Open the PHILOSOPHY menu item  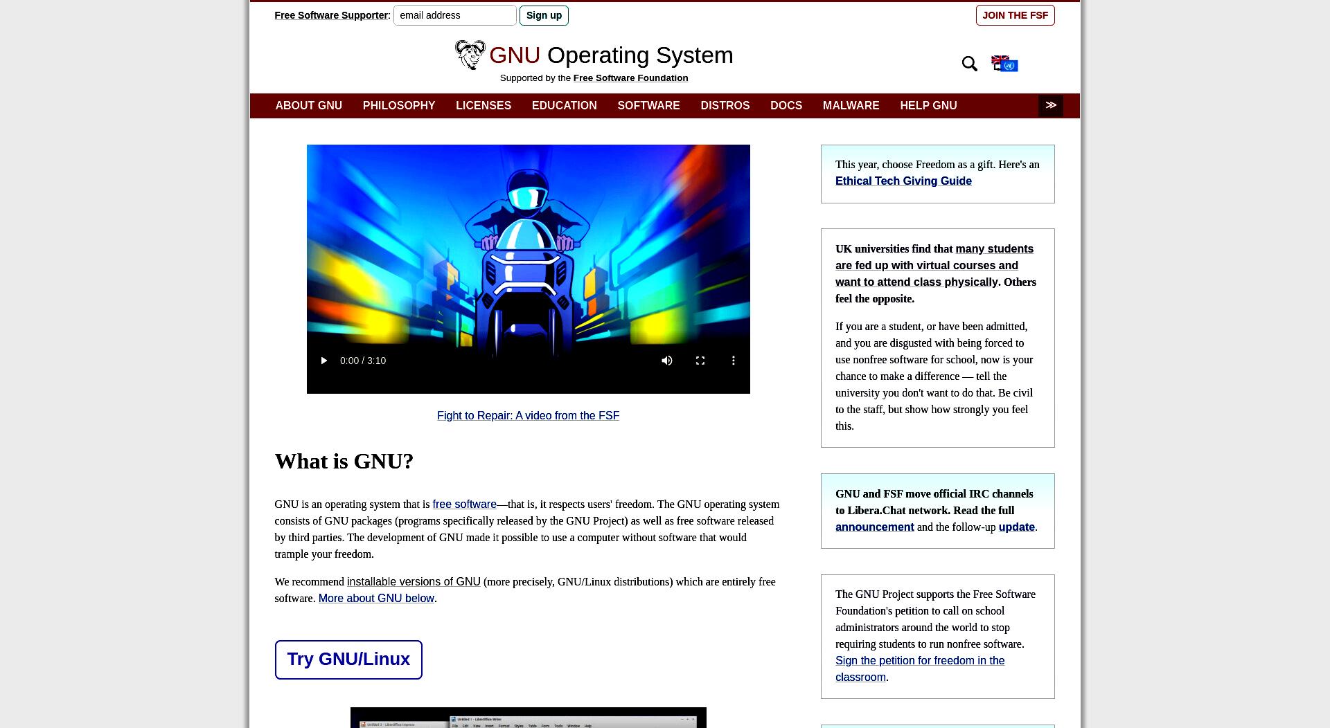click(x=399, y=105)
